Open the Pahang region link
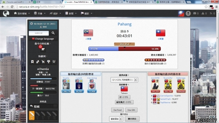The image size is (219, 123). pyautogui.click(x=125, y=24)
